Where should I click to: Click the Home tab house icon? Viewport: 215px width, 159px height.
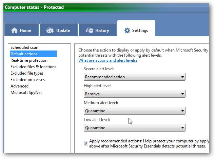[x=14, y=31]
